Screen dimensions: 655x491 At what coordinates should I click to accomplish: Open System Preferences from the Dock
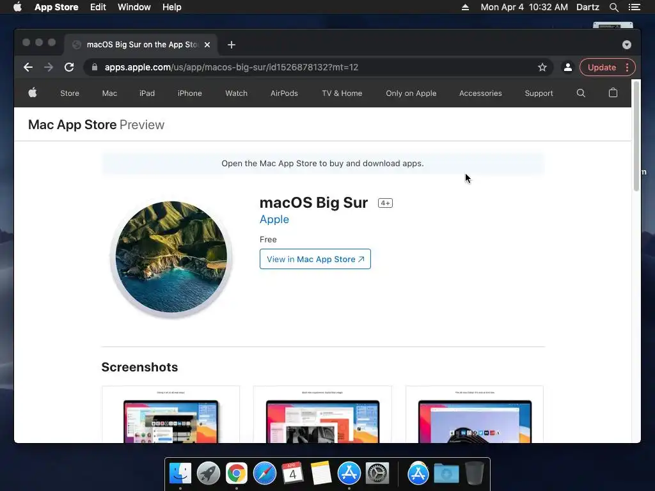pyautogui.click(x=377, y=474)
